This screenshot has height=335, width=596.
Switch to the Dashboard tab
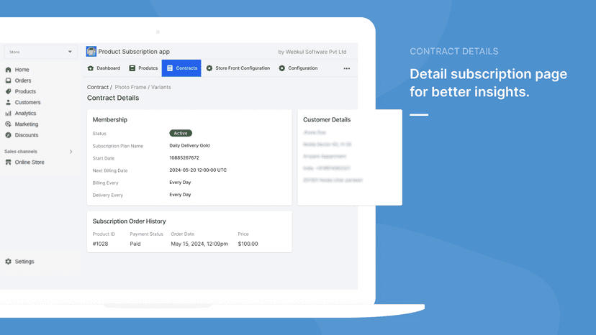104,68
